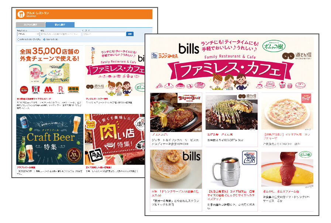Click the station name input field
The height and width of the screenshot is (223, 331).
point(61,34)
